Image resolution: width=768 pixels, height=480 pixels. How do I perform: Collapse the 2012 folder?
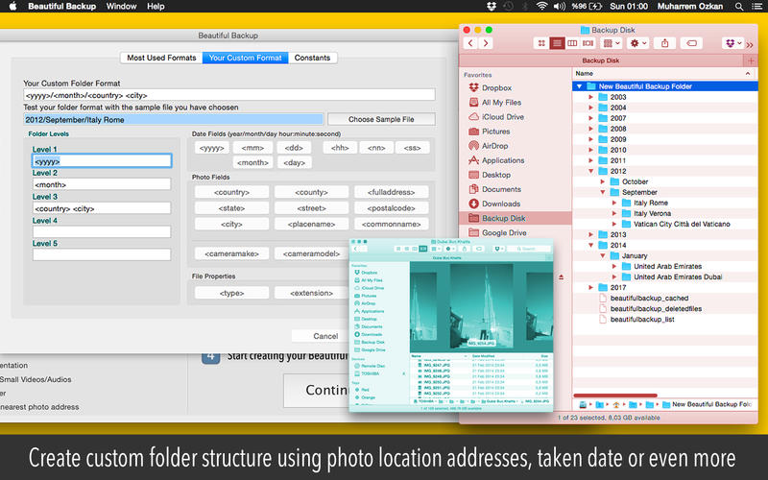[x=591, y=171]
